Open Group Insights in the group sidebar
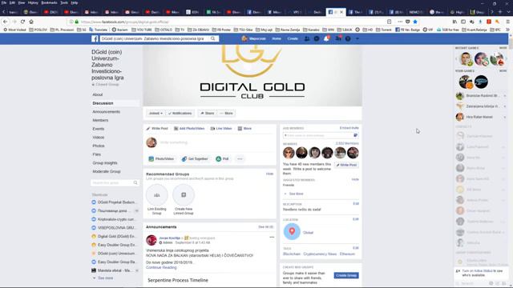This screenshot has width=513, height=288. click(105, 163)
